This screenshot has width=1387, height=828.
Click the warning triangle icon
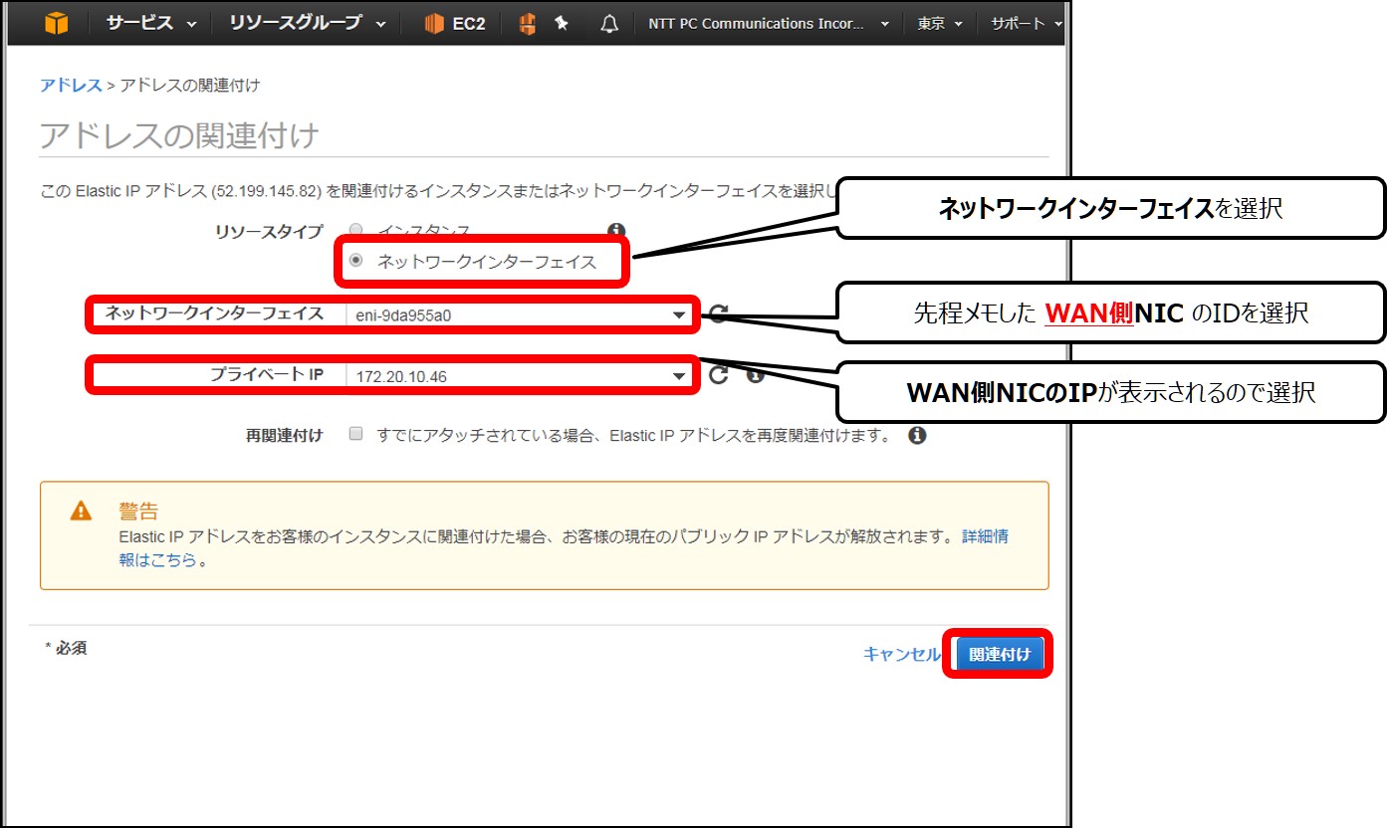tap(81, 512)
